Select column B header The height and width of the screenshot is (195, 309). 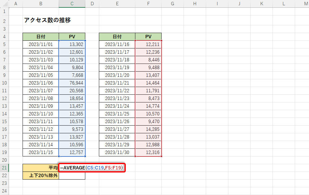pyautogui.click(x=41, y=3)
